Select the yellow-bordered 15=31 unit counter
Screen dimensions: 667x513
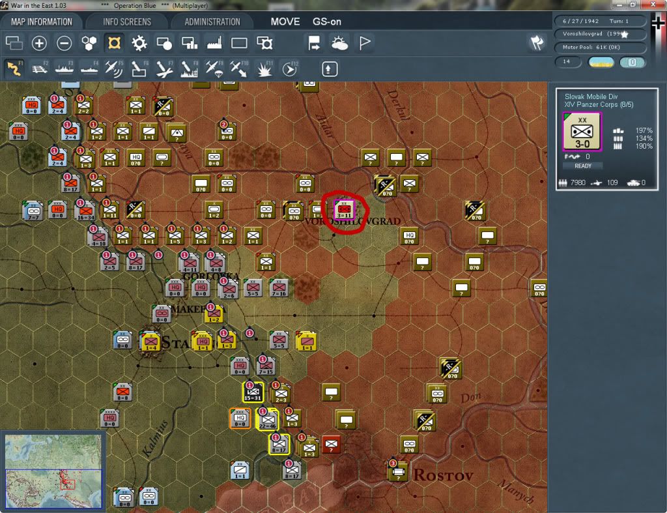[x=253, y=392]
